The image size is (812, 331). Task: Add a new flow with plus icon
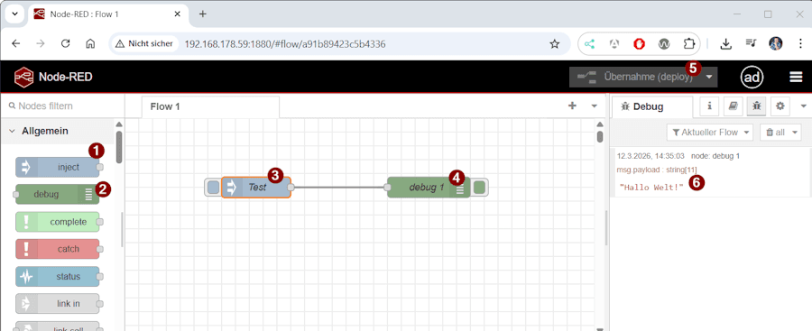tap(572, 106)
